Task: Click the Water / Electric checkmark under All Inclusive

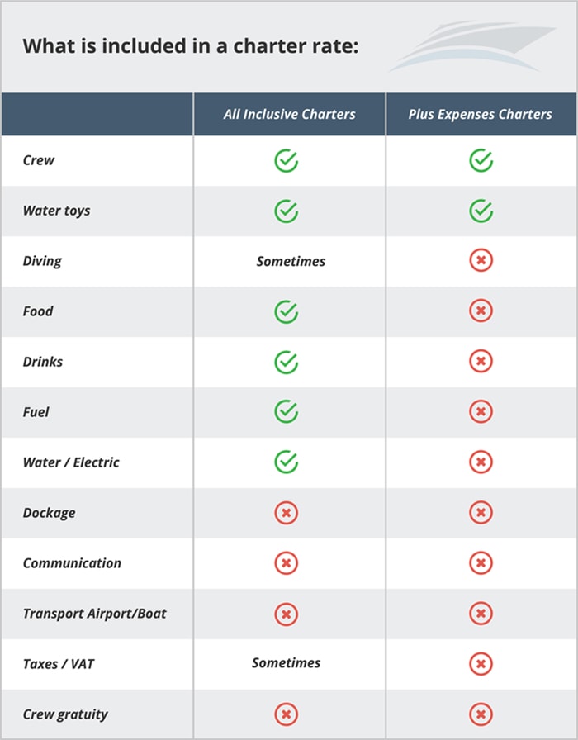Action: pos(286,462)
